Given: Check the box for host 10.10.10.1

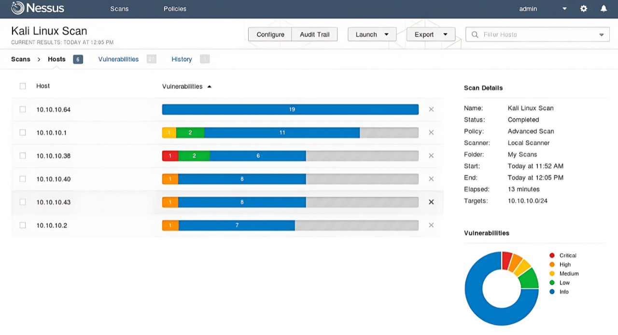Looking at the screenshot, I should pos(23,133).
